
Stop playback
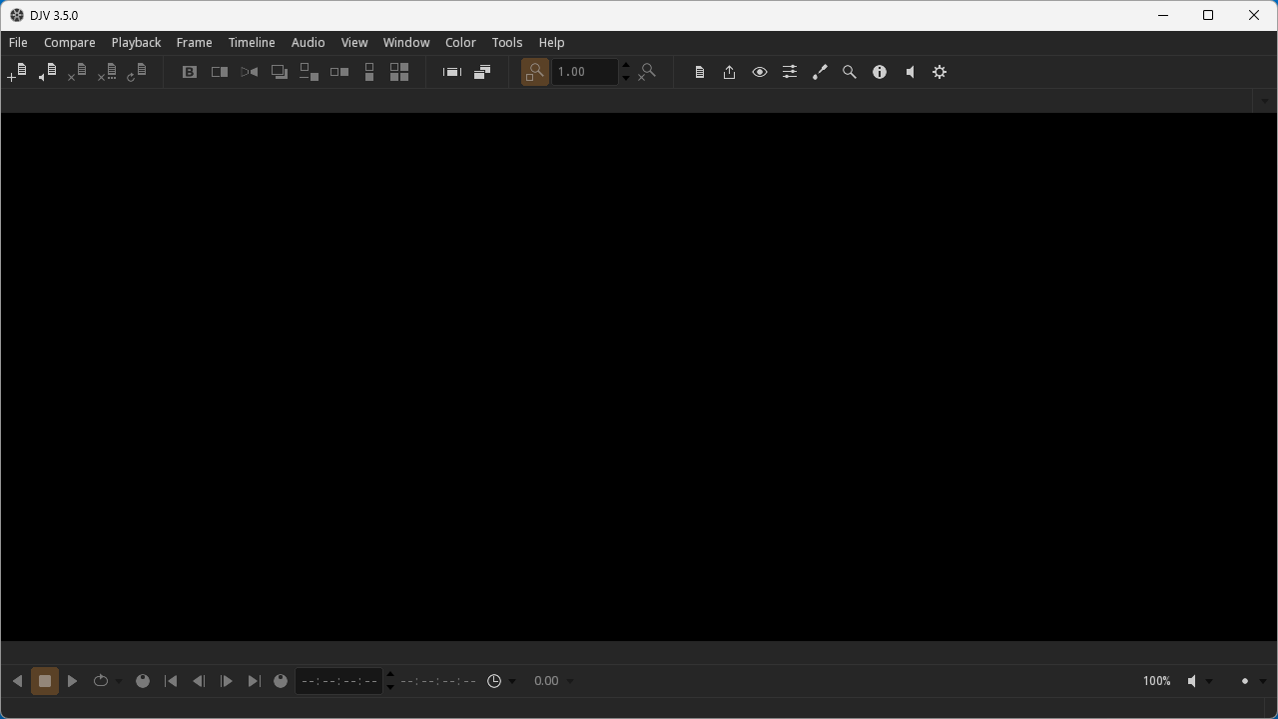coord(45,681)
